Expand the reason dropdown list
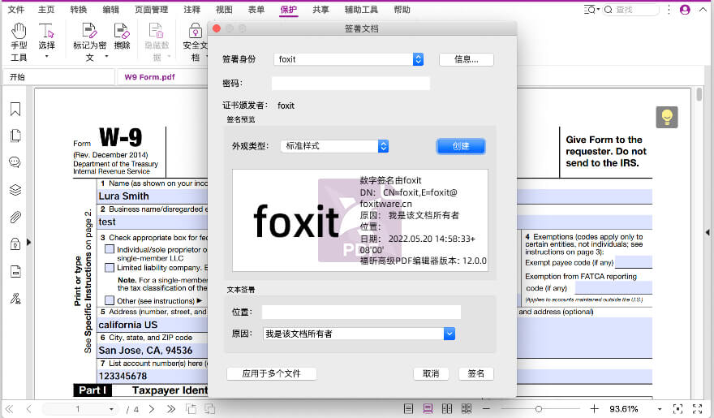This screenshot has width=714, height=418. [449, 334]
